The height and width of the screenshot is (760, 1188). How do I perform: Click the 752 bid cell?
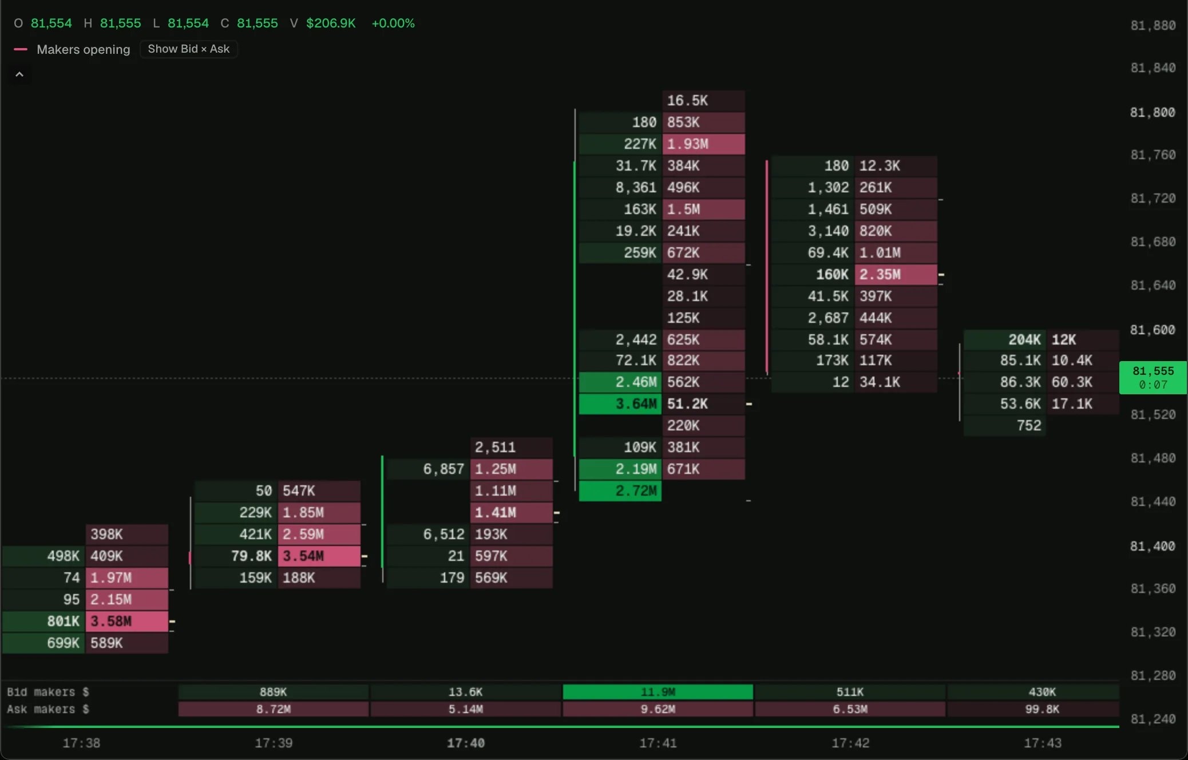click(x=1005, y=426)
